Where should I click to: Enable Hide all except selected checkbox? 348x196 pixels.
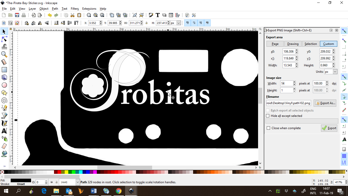268,116
